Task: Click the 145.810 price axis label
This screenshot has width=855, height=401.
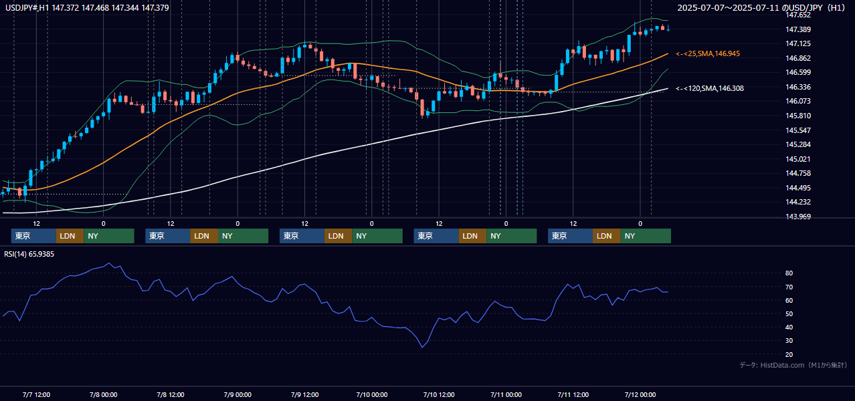Action: point(799,116)
